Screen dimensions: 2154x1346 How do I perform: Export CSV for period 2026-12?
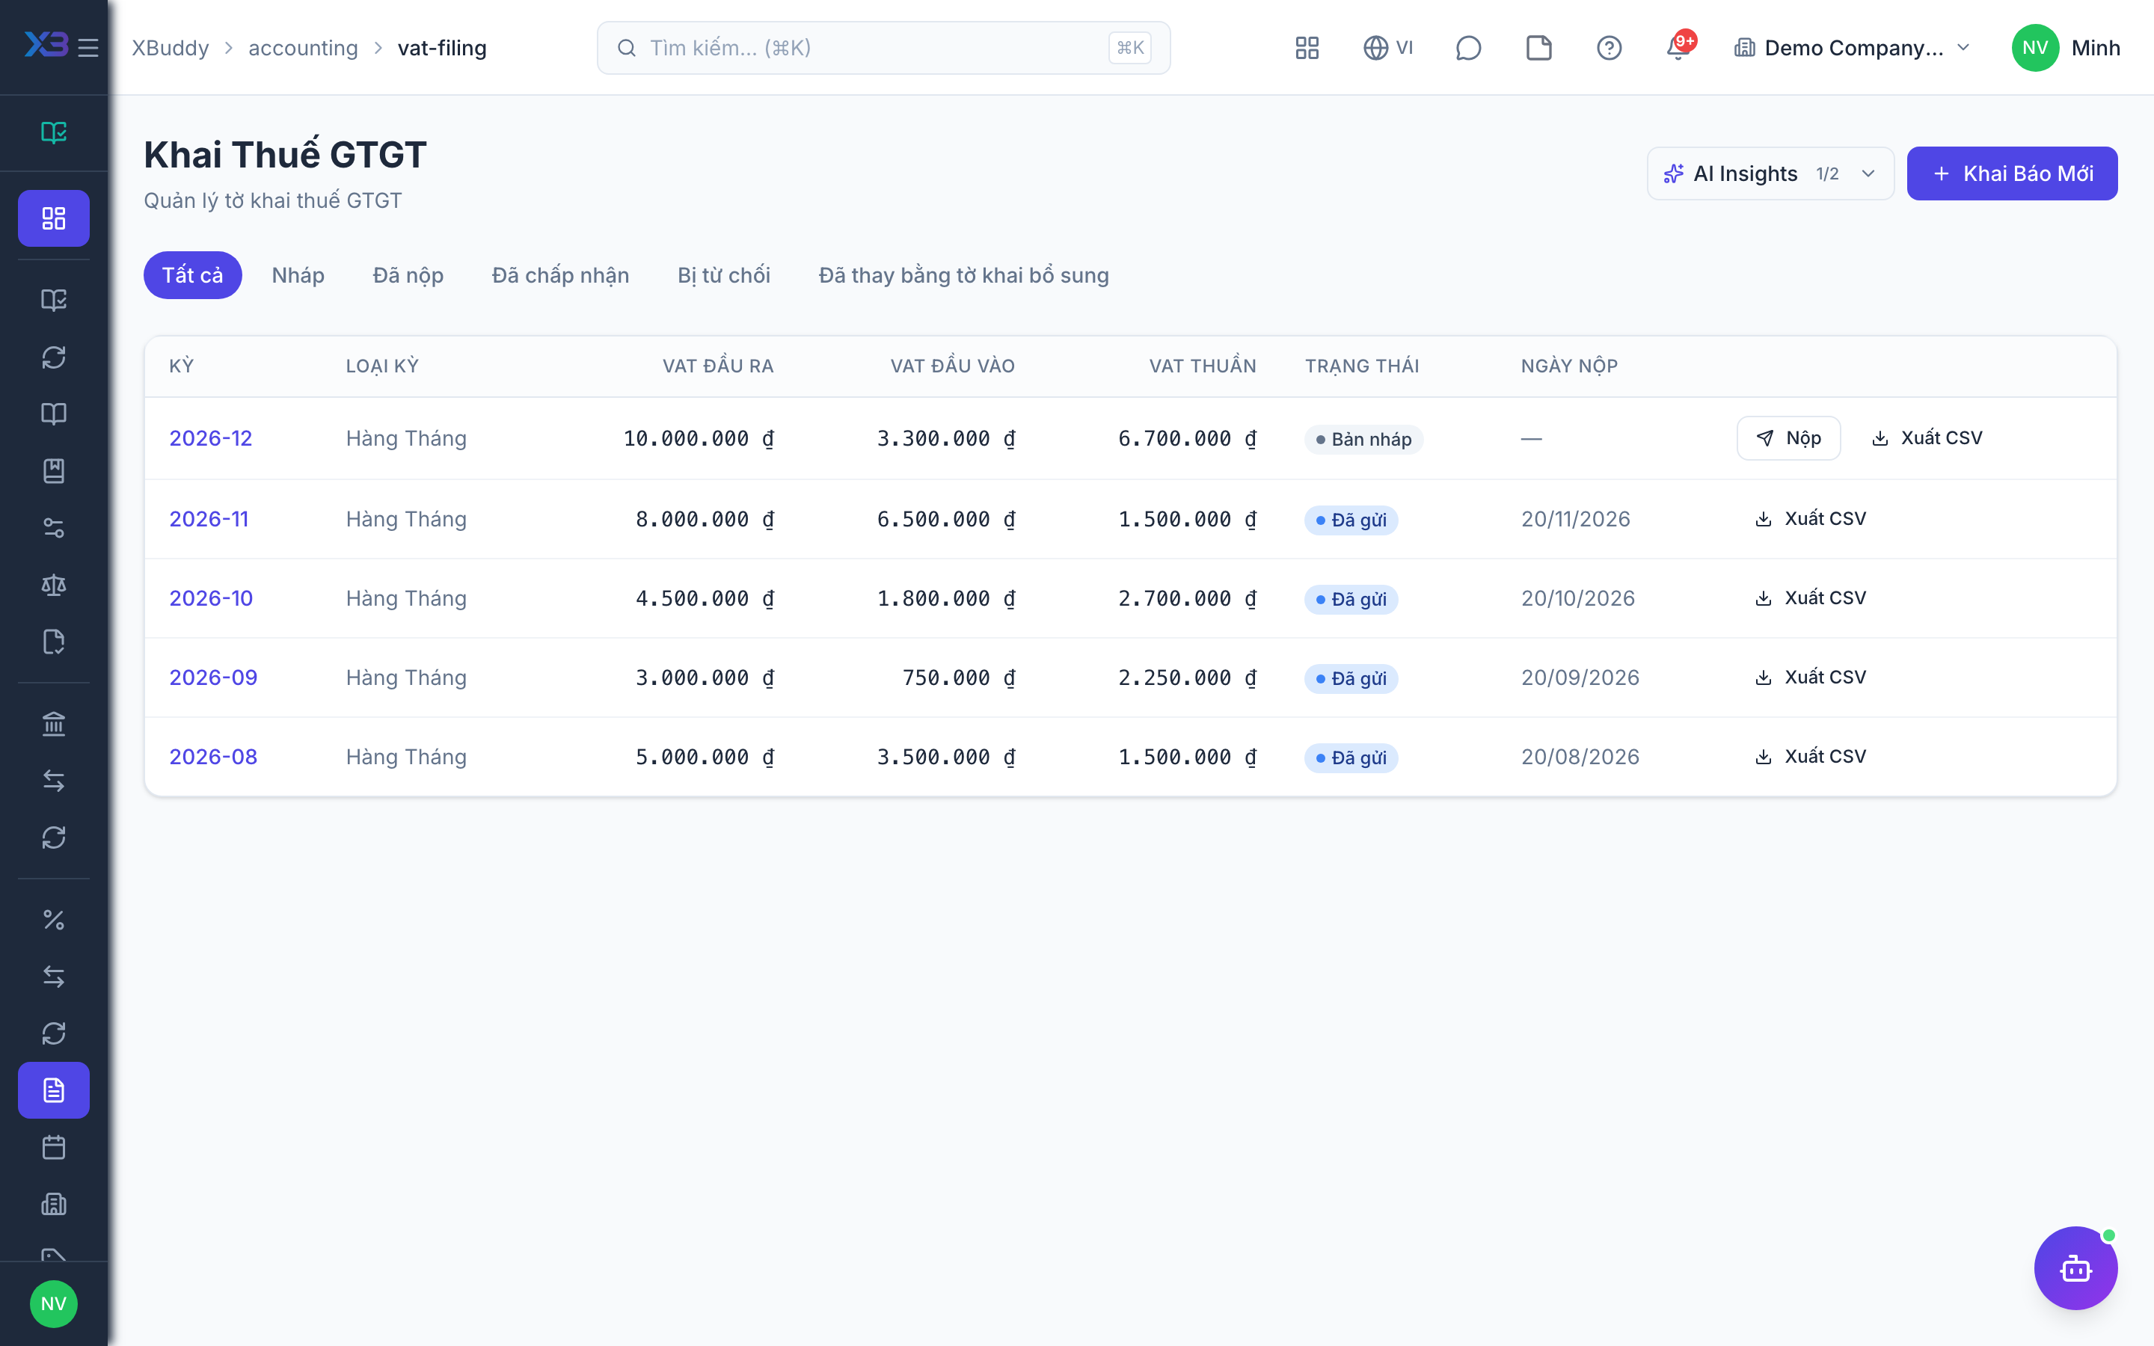tap(1926, 438)
